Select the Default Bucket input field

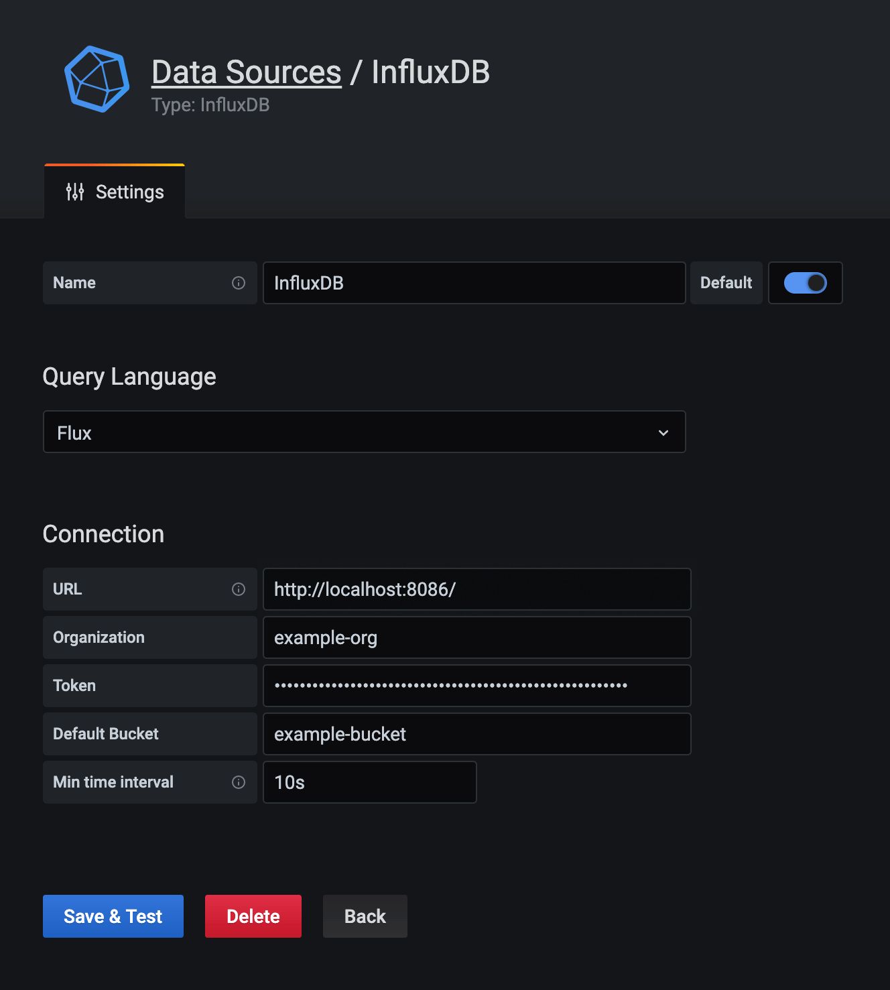tap(476, 734)
